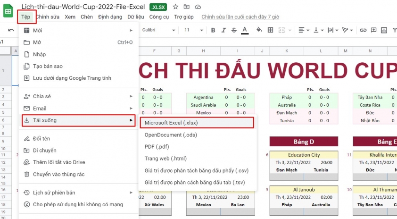Select Cho phép sử dụng khi không có mạng
This screenshot has height=219, width=397.
point(78,204)
